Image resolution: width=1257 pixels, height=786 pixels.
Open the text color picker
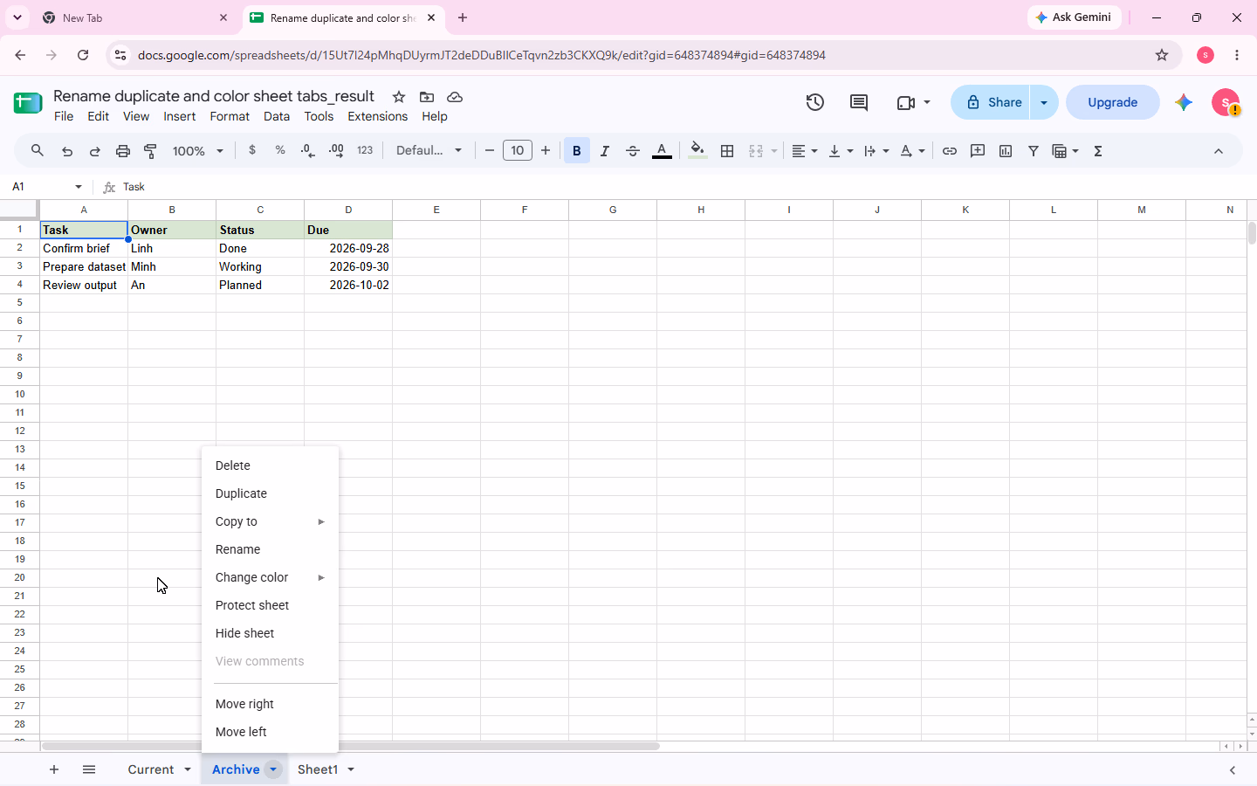coord(663,151)
